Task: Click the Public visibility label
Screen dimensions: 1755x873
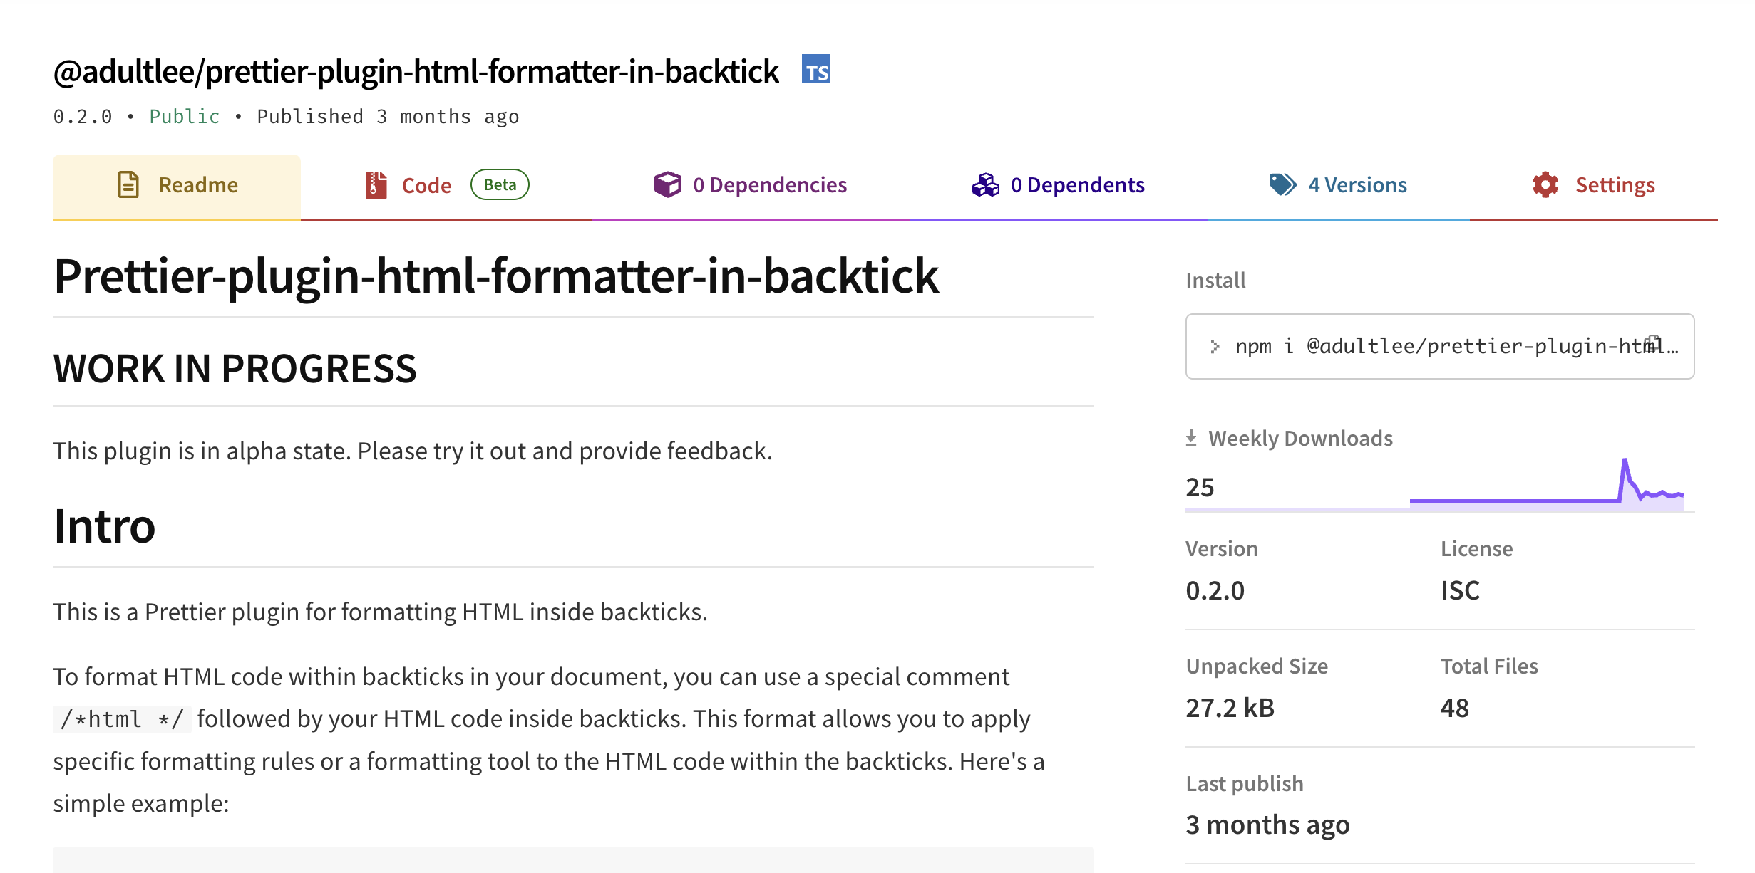Action: click(x=185, y=116)
